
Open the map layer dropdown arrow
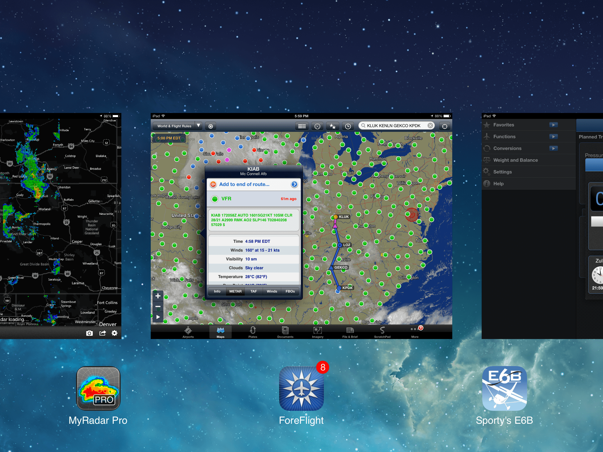[198, 126]
